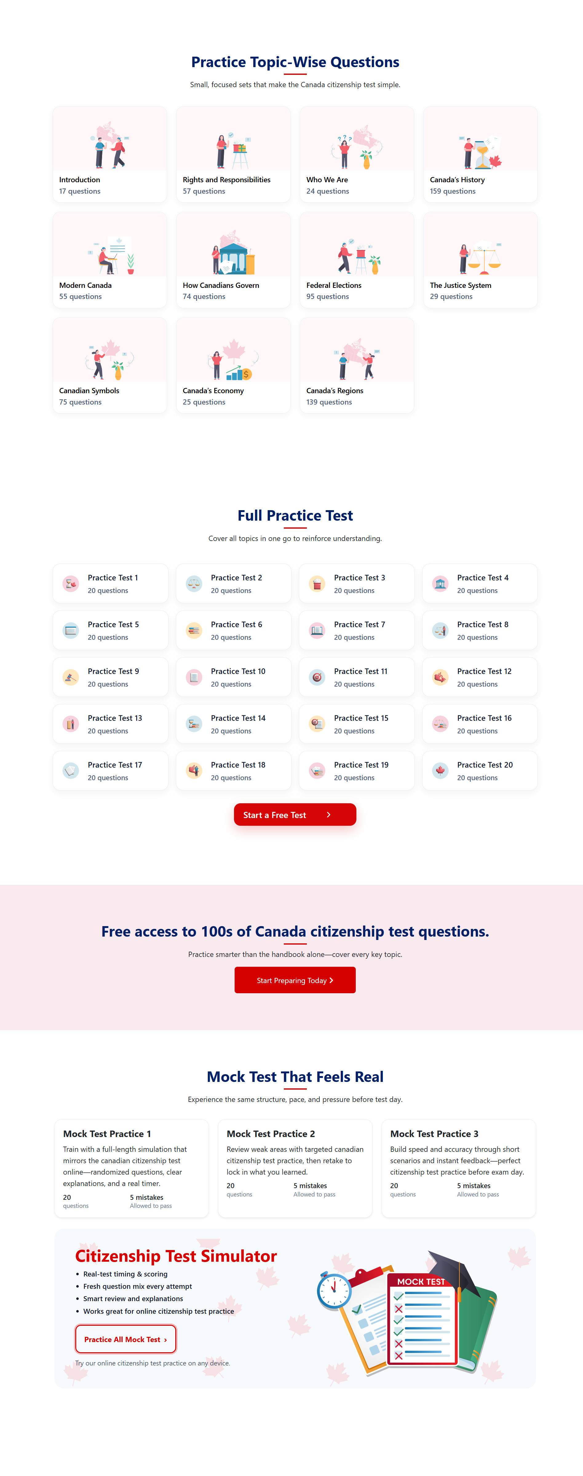Click the scales icon beside Practice Test 2
This screenshot has height=1476, width=583.
pos(194,583)
